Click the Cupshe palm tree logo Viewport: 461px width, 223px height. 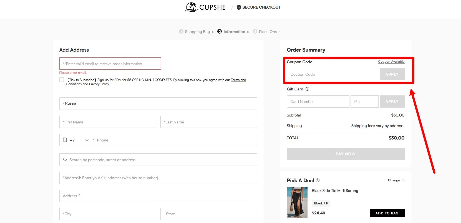pyautogui.click(x=192, y=7)
